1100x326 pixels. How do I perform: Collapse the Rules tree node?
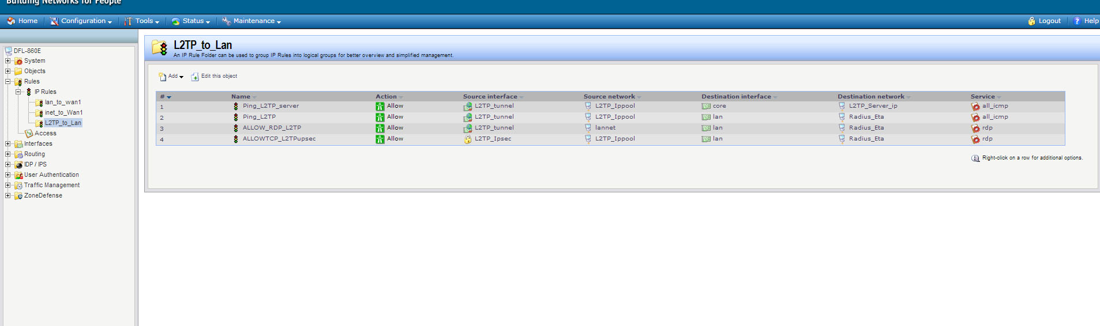(8, 81)
